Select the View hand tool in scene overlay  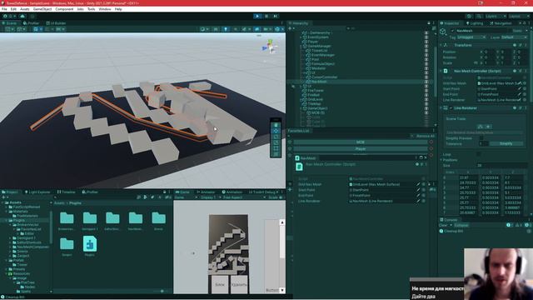[x=276, y=125]
